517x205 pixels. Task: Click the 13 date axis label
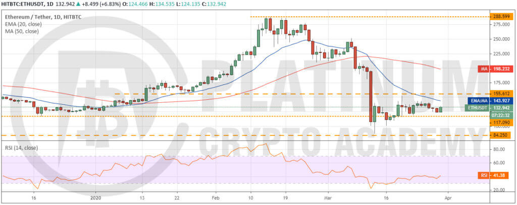tap(142, 199)
